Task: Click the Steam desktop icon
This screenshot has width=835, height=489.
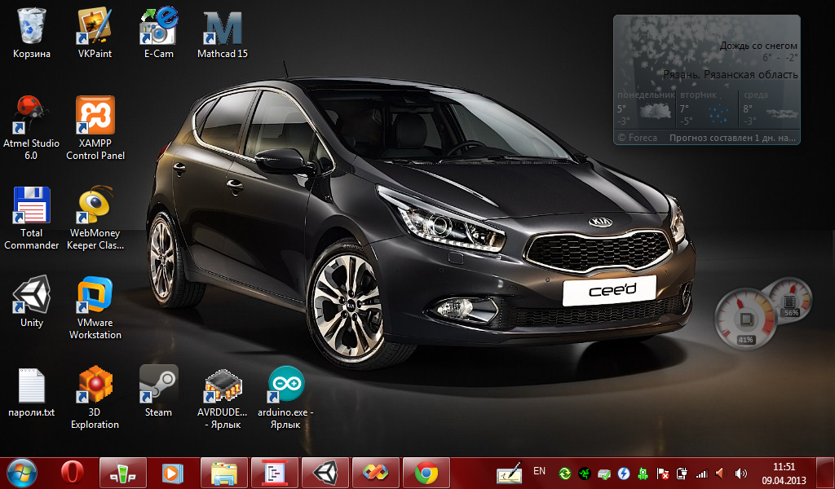Action: 158,385
